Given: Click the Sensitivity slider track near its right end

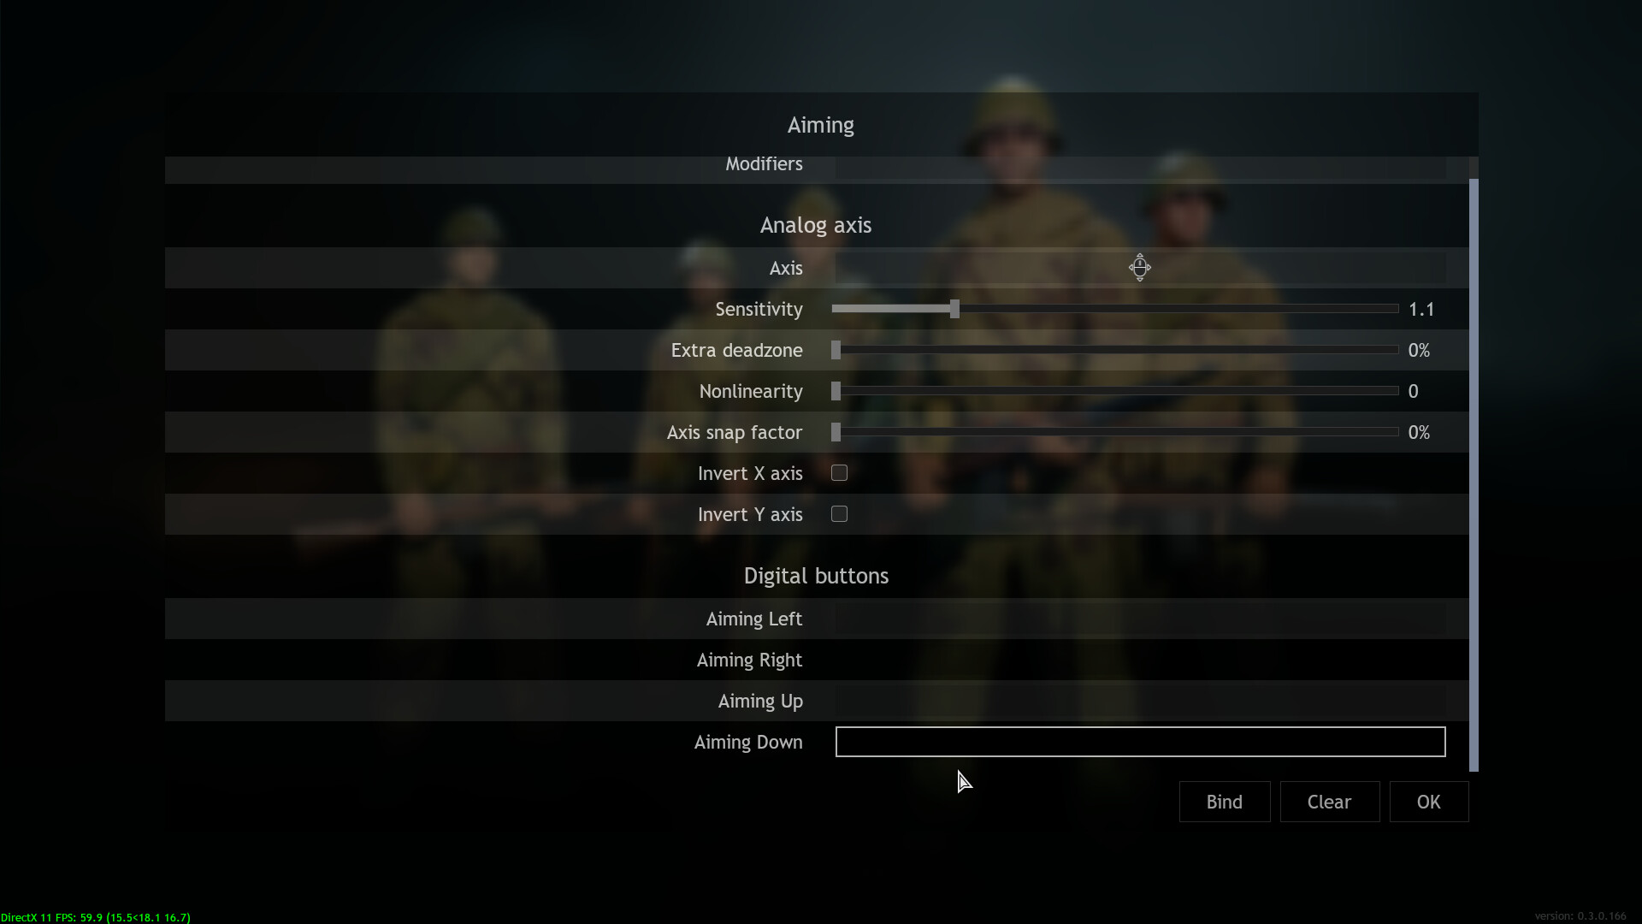Looking at the screenshot, I should click(x=1368, y=308).
